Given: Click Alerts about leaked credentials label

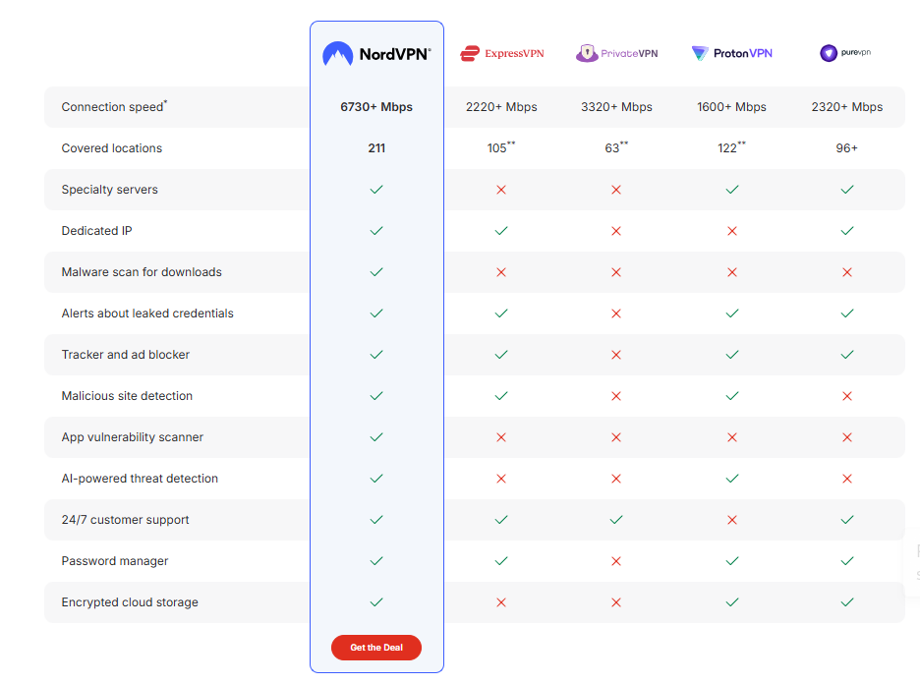Looking at the screenshot, I should pos(147,313).
